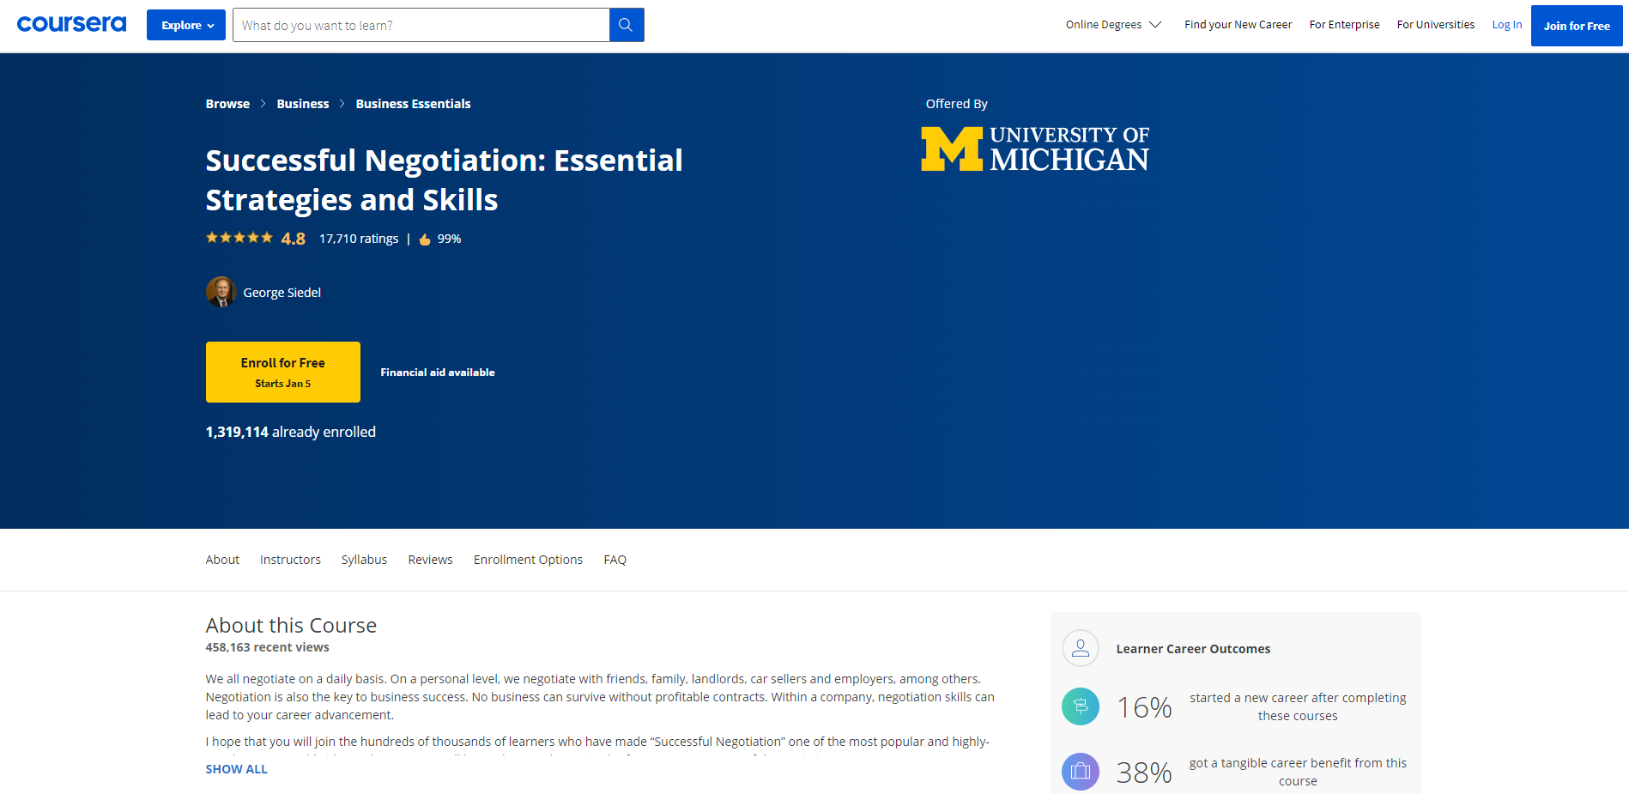Image resolution: width=1629 pixels, height=794 pixels.
Task: Click the Coursera logo
Action: pos(71,24)
